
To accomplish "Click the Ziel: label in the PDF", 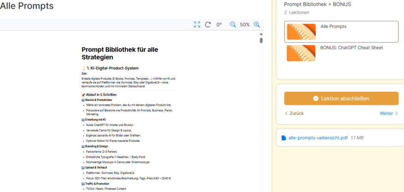I will click(84, 74).
